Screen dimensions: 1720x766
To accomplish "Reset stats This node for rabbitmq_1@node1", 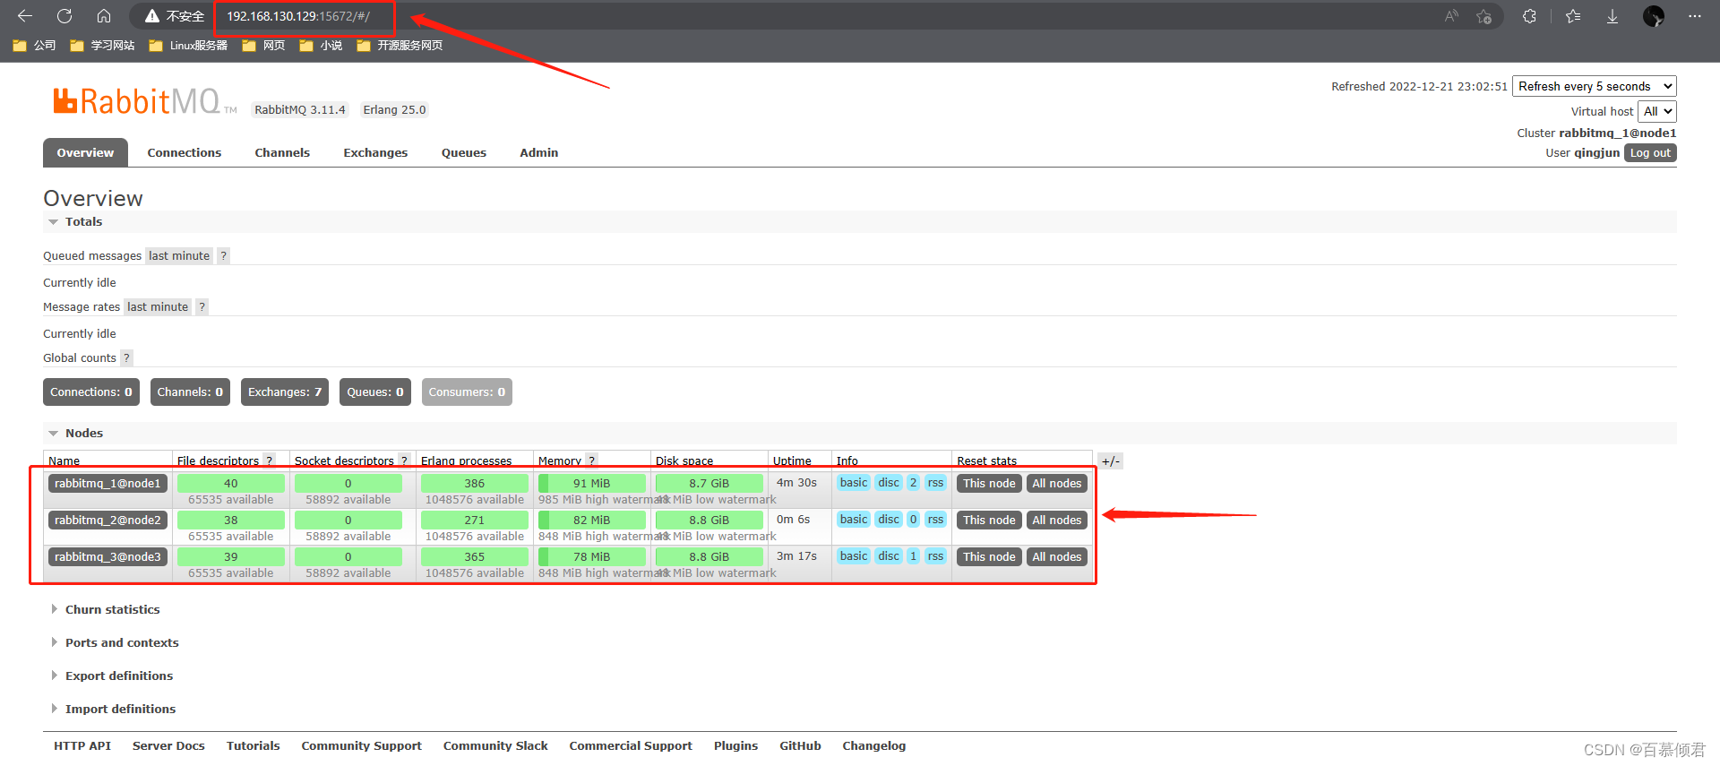I will pos(989,484).
